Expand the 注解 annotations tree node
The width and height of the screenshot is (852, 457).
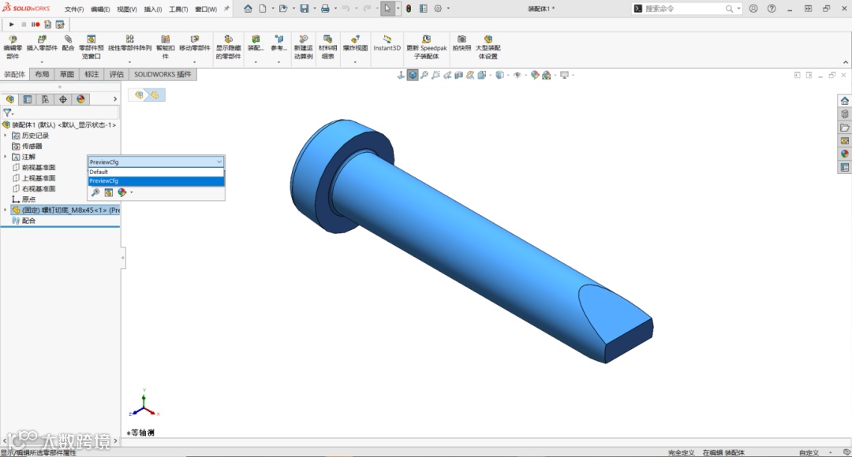click(x=6, y=157)
